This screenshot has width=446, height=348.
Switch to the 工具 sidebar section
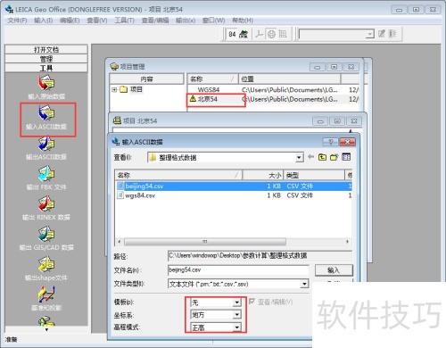coord(46,68)
